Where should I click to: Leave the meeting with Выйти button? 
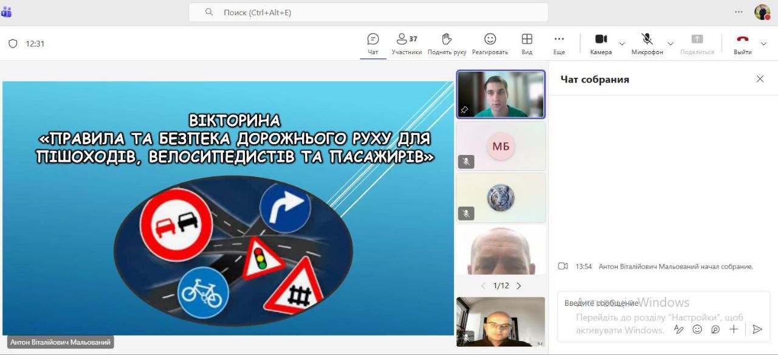[742, 44]
